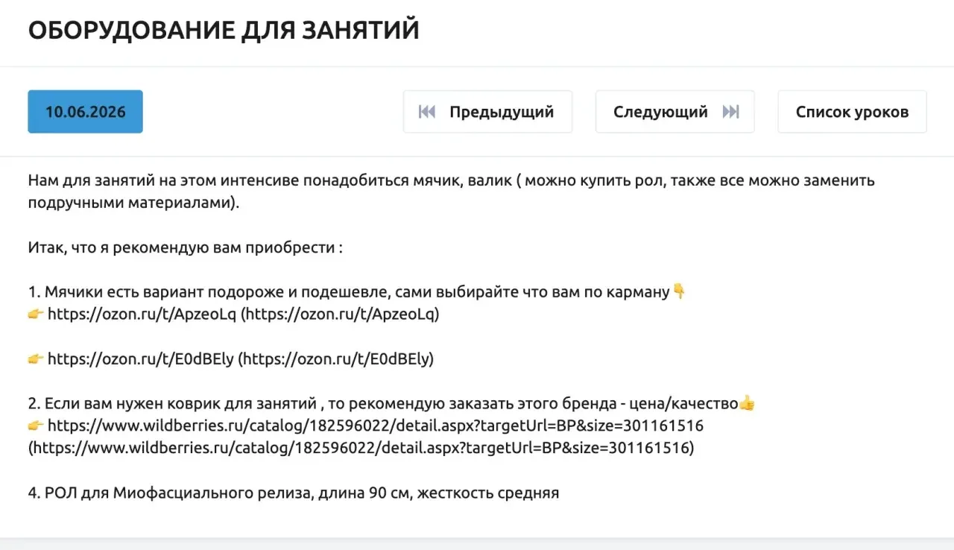
Task: Go to the Предыдущий lesson
Action: [x=487, y=112]
